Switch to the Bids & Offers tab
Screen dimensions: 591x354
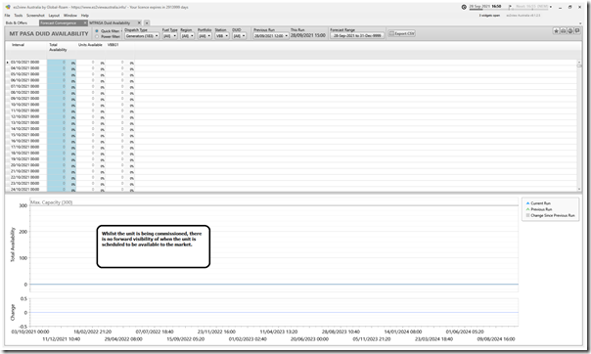(x=17, y=22)
